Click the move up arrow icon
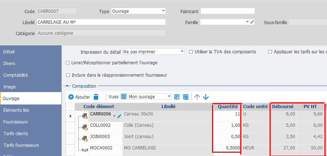Screen dimensions: 327x156 tap(197, 97)
